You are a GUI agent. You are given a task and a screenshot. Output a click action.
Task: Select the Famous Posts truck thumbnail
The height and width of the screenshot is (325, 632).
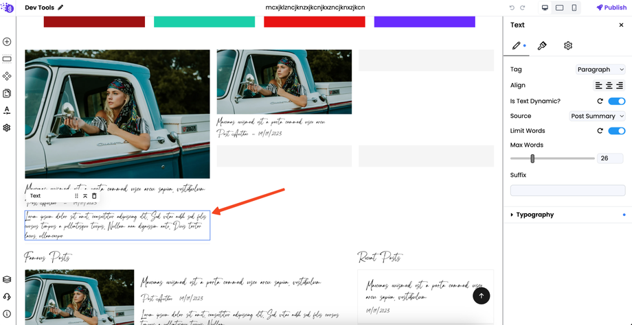(80, 298)
